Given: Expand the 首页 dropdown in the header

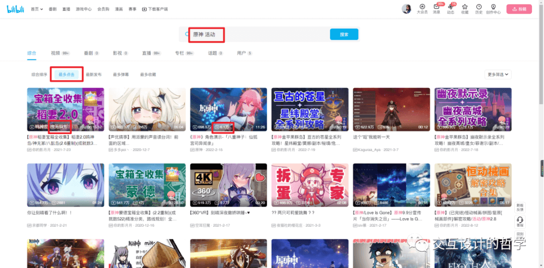Looking at the screenshot, I should pyautogui.click(x=37, y=10).
